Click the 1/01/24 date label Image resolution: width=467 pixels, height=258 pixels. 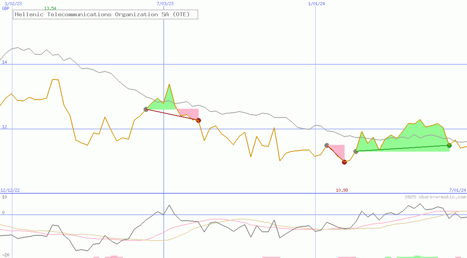coord(316,4)
